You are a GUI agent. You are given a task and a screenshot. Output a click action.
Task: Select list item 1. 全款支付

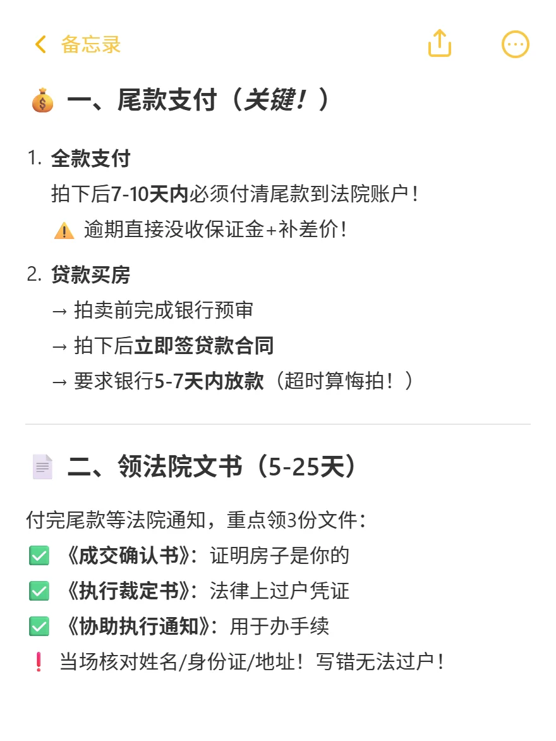tap(78, 158)
